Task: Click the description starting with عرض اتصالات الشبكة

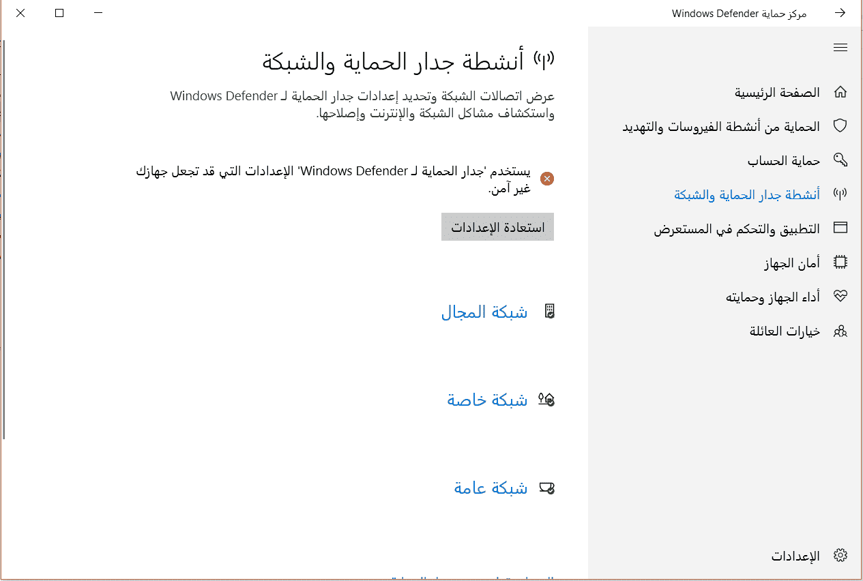Action: (x=362, y=104)
